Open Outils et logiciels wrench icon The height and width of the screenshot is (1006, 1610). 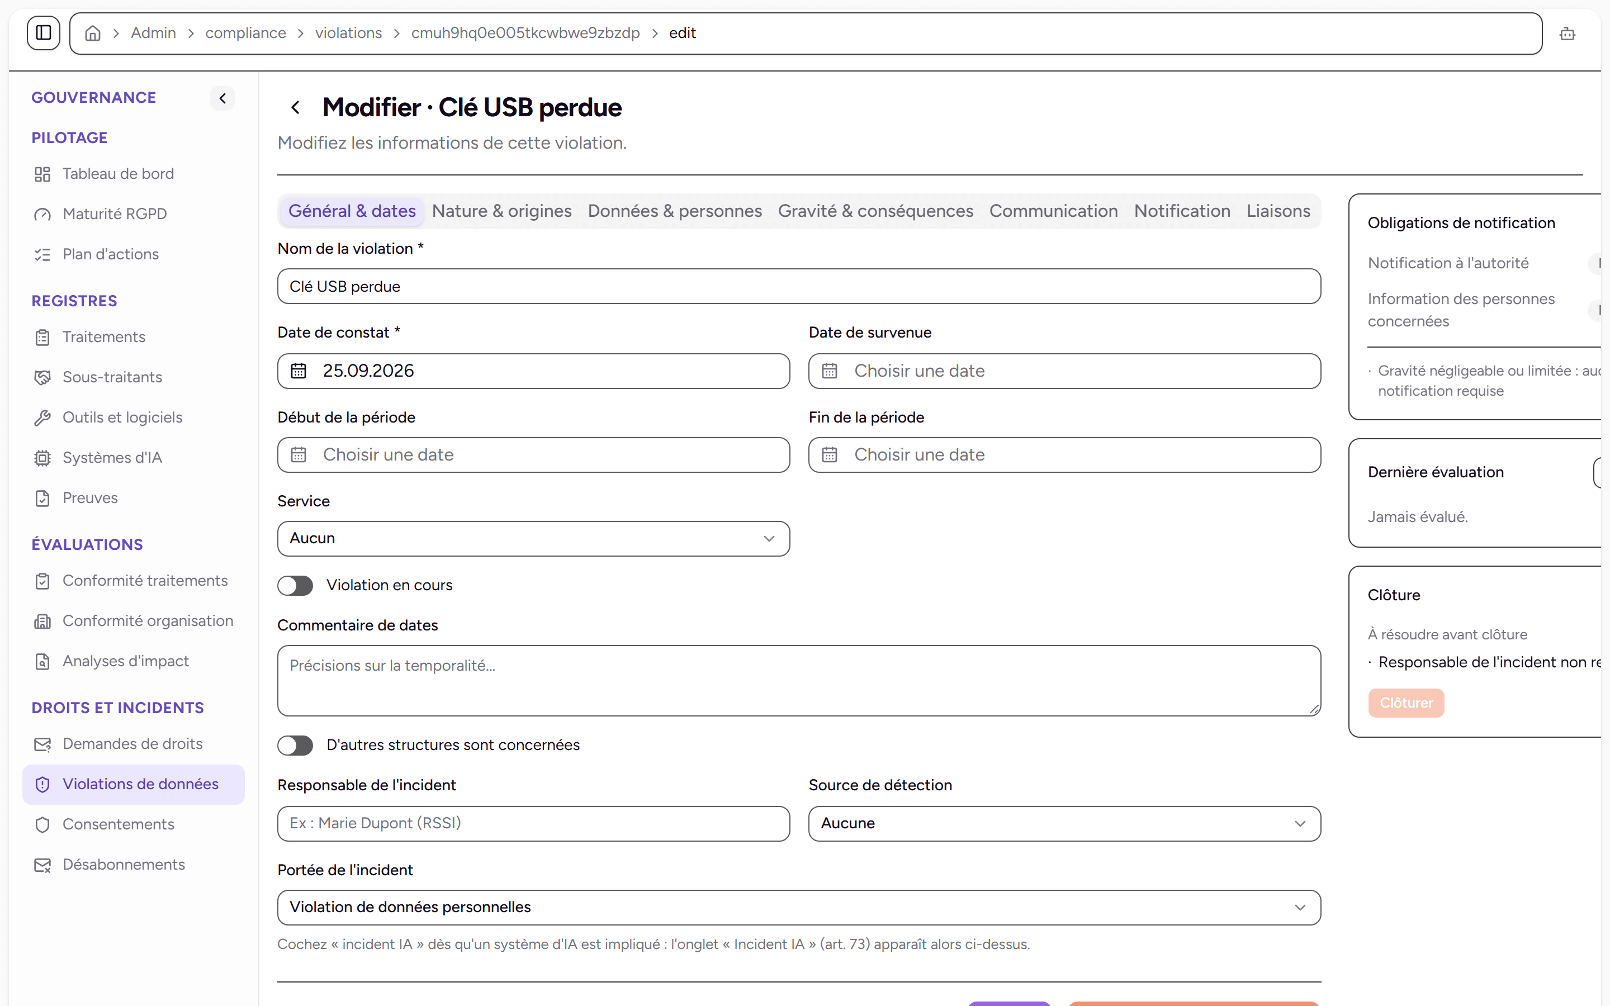click(x=42, y=418)
